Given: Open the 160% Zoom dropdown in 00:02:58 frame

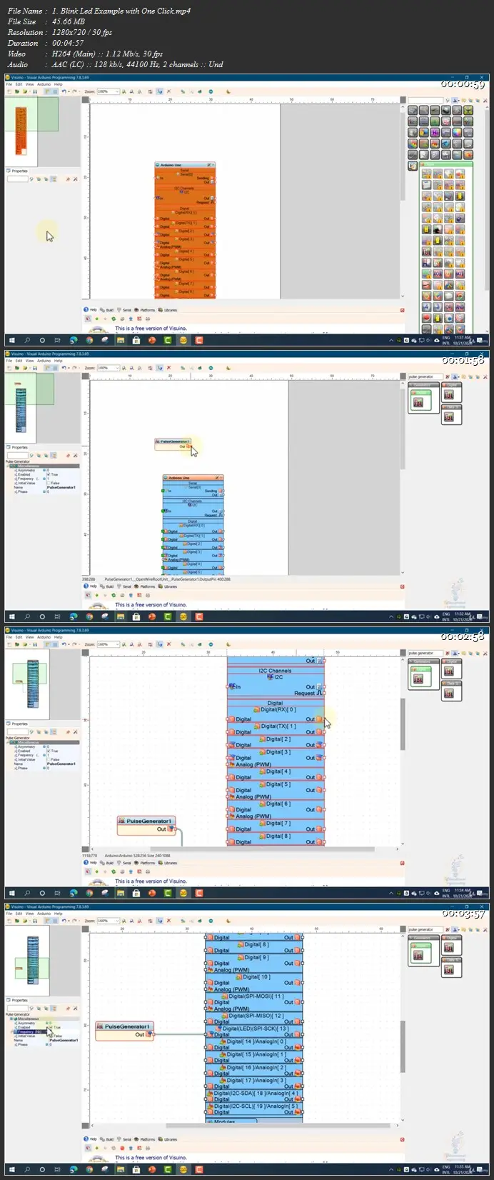Looking at the screenshot, I should (118, 644).
